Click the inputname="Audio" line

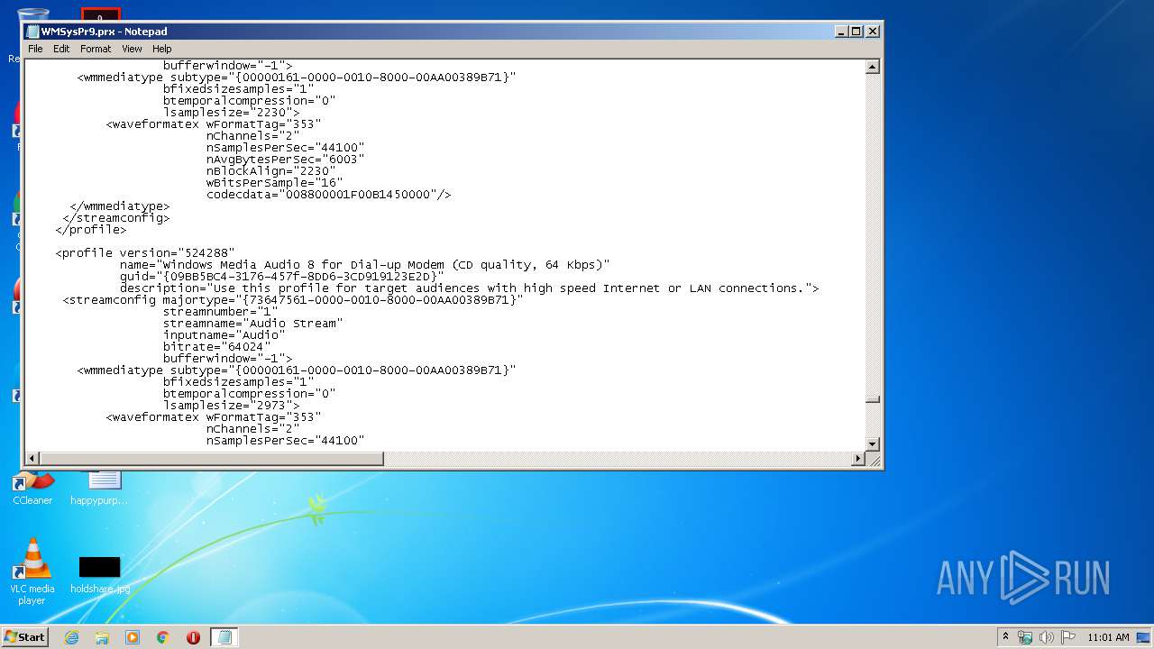tap(224, 334)
